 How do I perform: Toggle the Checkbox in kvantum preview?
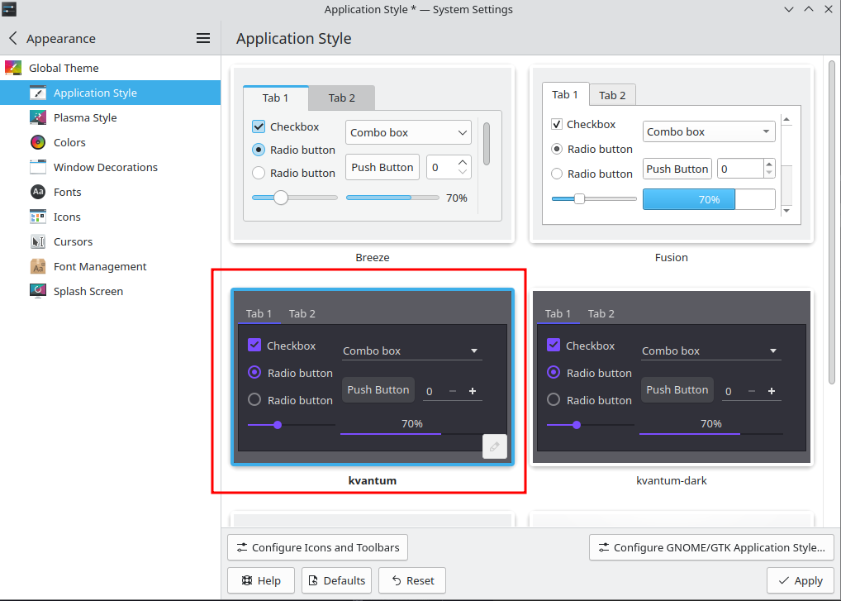pos(254,345)
